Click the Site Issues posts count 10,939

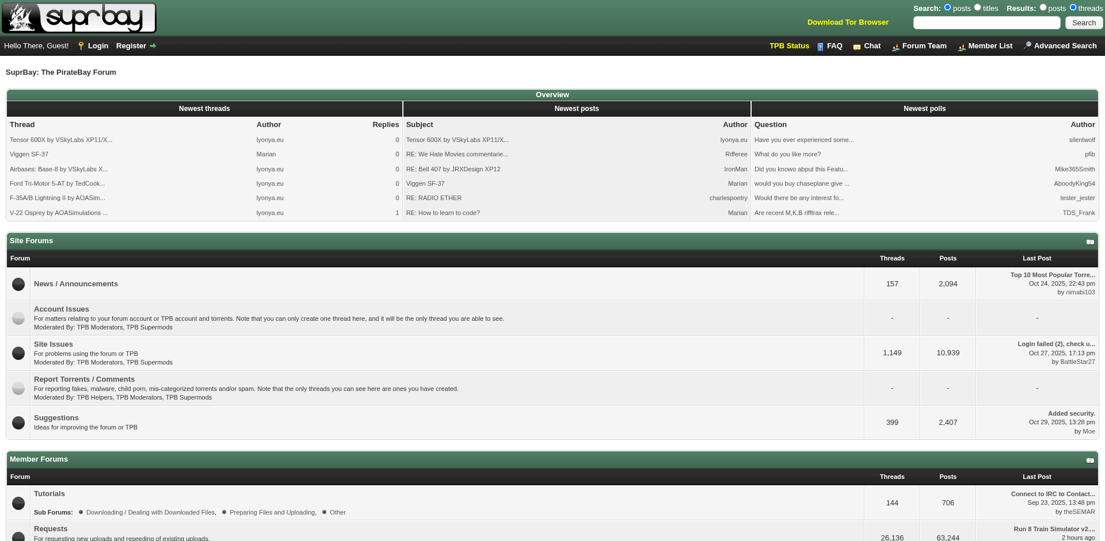point(948,353)
